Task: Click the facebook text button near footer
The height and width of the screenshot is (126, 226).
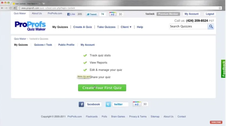Action: point(94,104)
